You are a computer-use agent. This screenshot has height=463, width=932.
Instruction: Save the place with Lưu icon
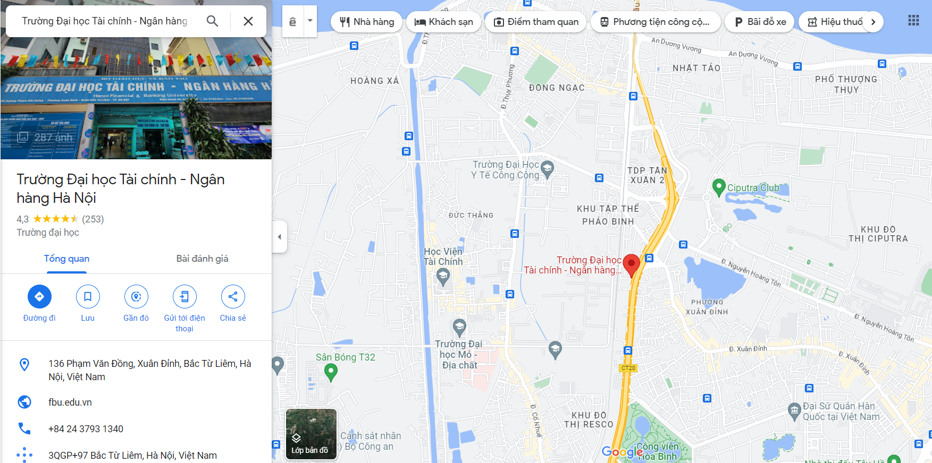tap(88, 296)
